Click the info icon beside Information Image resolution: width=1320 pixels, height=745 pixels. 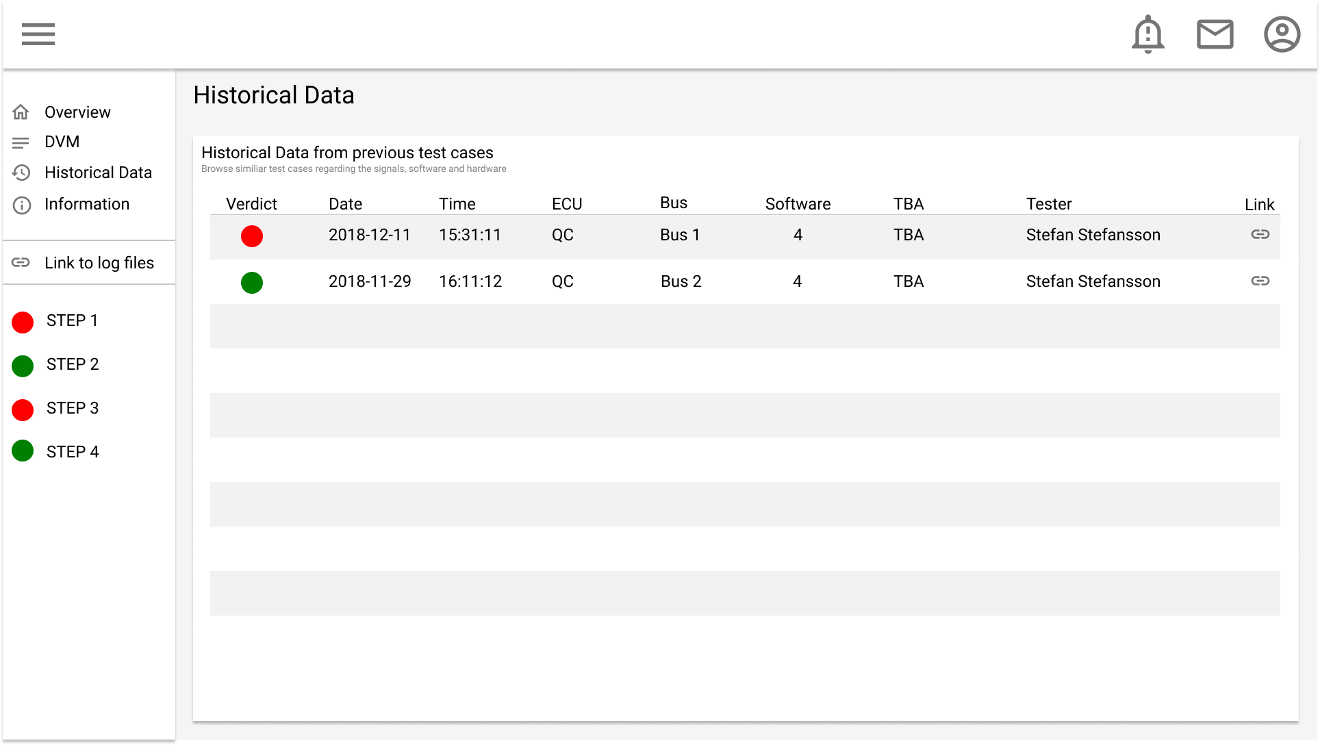22,205
